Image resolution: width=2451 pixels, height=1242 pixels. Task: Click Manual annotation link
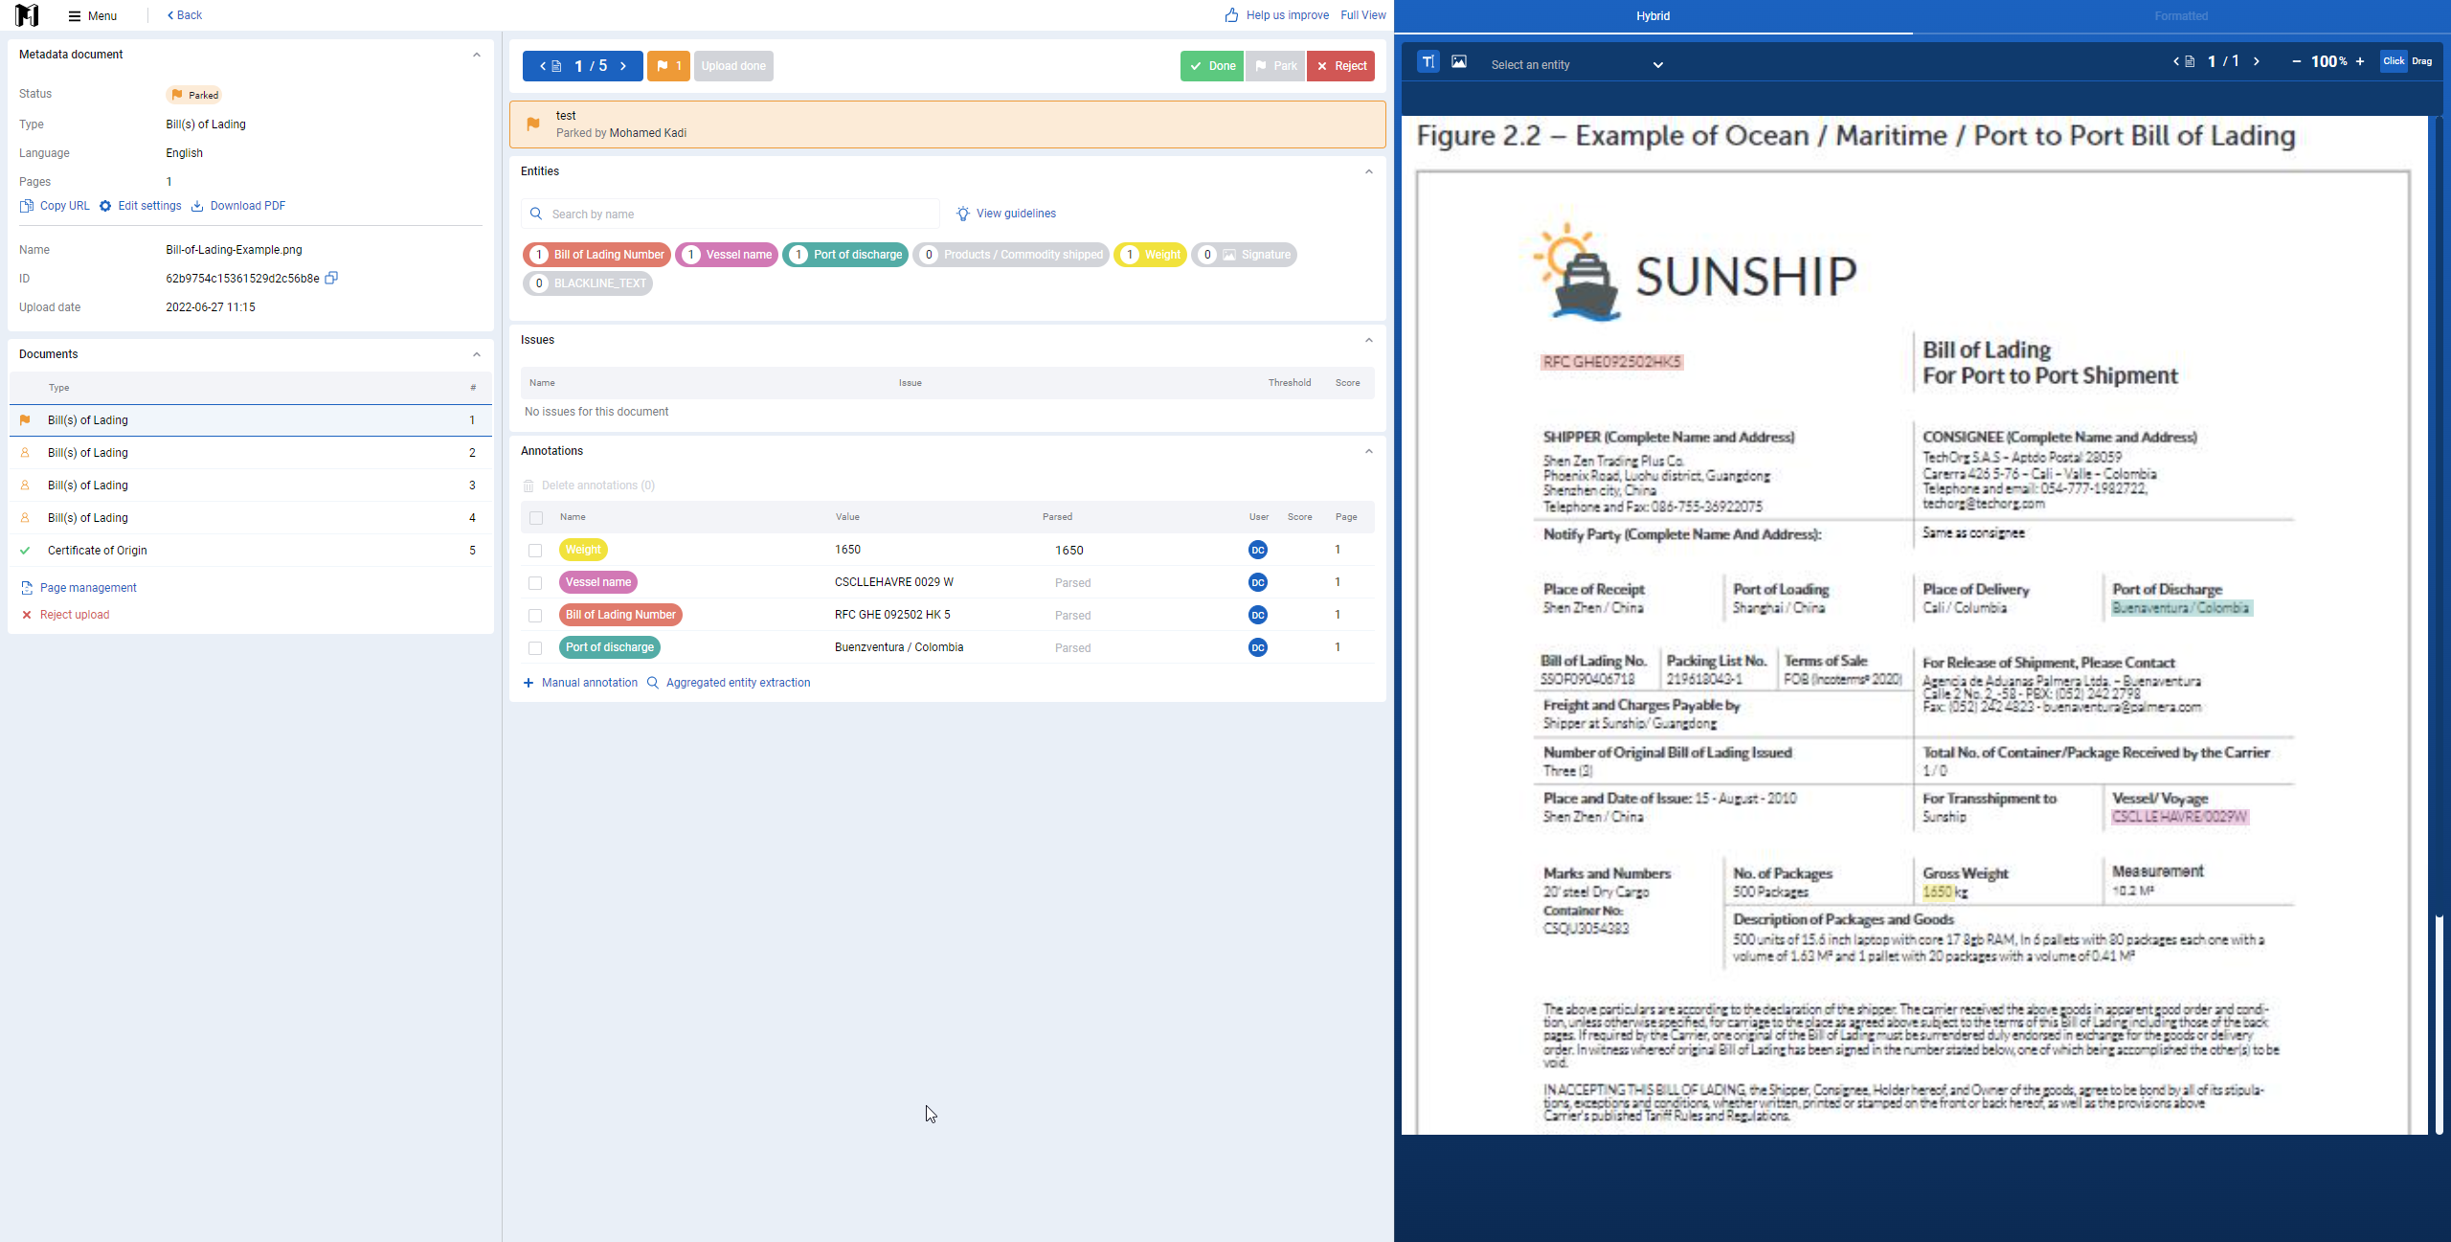(x=580, y=683)
